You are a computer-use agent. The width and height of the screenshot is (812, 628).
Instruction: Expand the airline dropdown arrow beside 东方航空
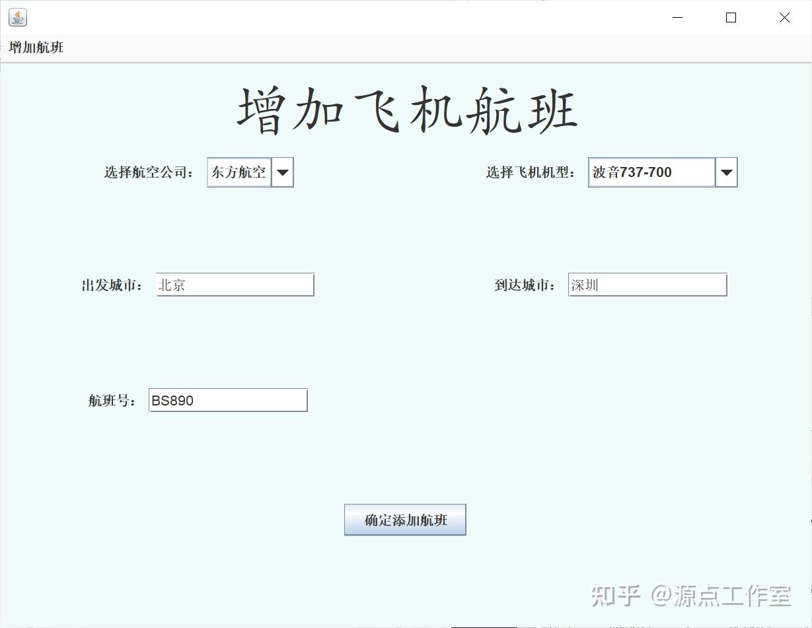click(x=282, y=172)
